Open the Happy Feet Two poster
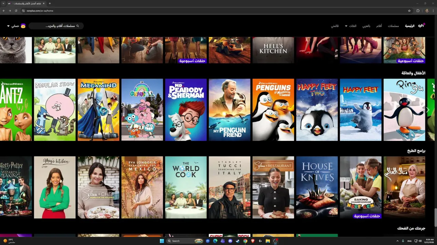 pyautogui.click(x=317, y=110)
